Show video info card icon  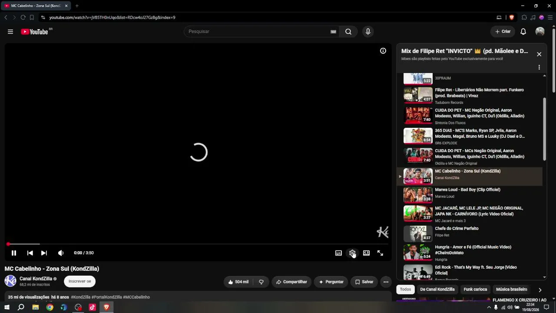pos(383,51)
